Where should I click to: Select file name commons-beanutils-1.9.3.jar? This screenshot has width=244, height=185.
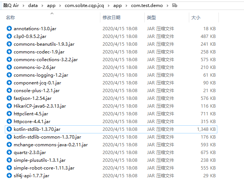[x=44, y=44]
